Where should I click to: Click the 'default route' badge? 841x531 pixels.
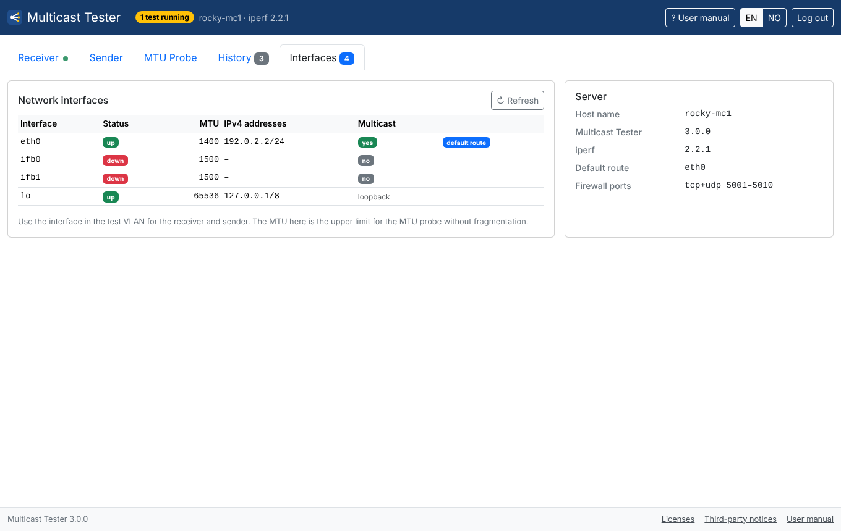click(x=466, y=143)
